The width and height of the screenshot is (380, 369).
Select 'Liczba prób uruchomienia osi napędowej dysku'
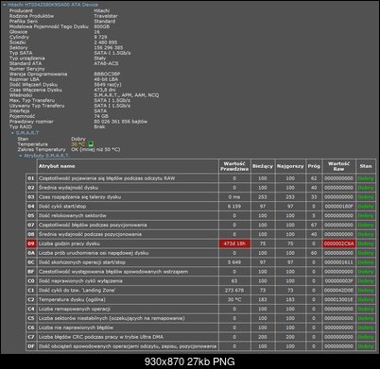point(94,253)
